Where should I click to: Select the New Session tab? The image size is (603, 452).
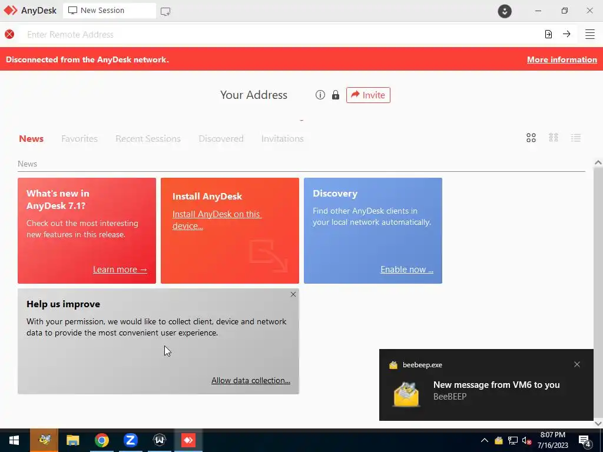109,11
